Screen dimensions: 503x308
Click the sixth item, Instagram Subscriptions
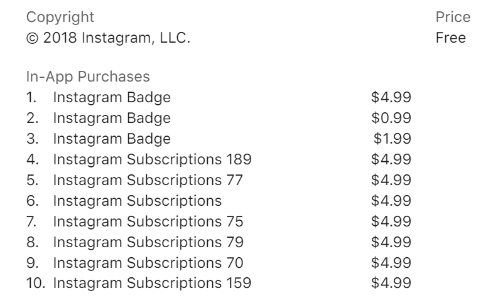(x=137, y=201)
